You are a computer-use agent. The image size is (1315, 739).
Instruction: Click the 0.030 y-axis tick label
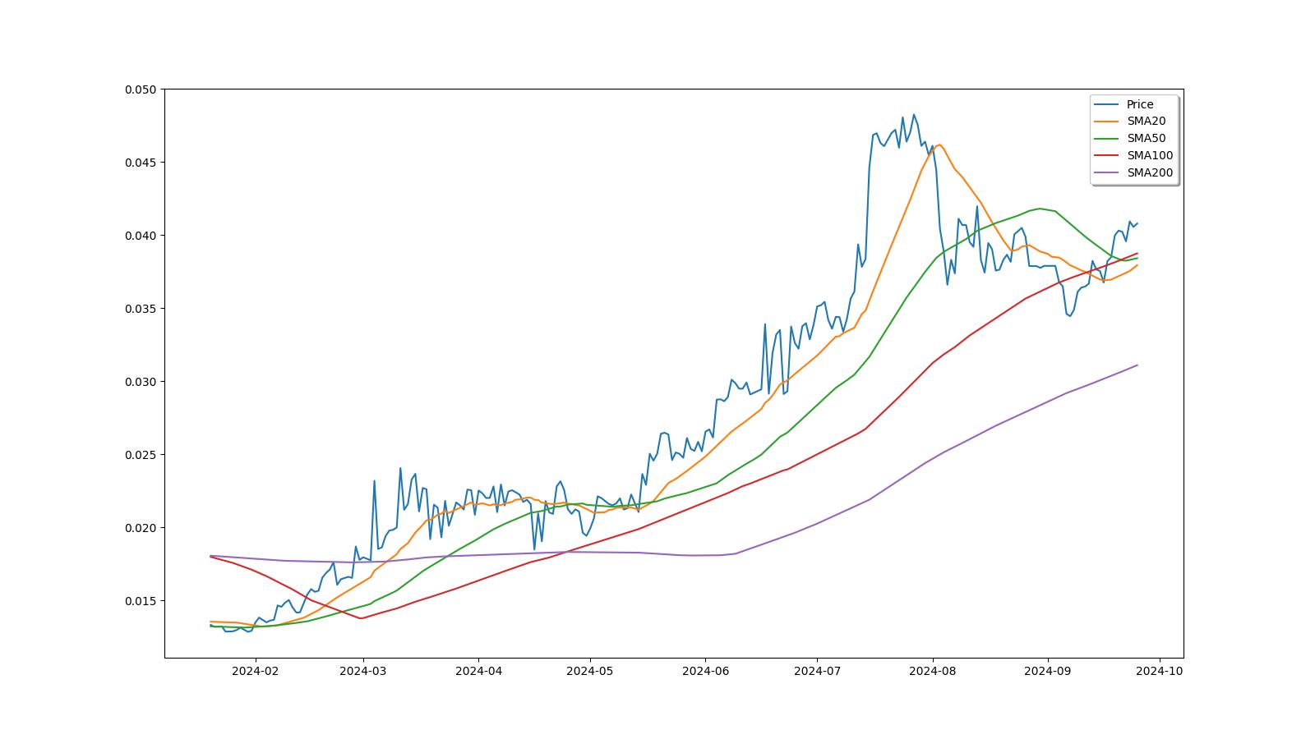click(141, 382)
